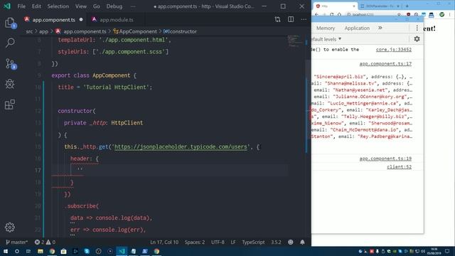
Task: Open the Search view in activity bar
Action: pos(10,43)
